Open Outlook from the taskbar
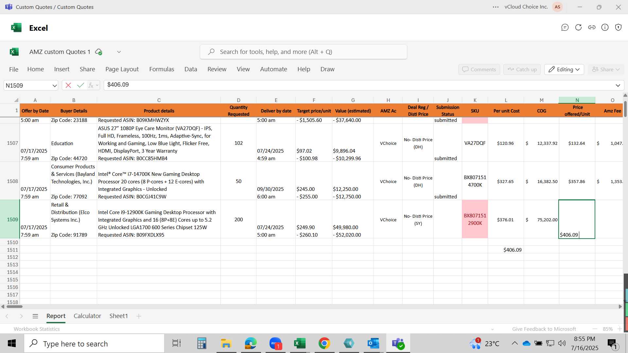This screenshot has height=353, width=628. point(373,344)
